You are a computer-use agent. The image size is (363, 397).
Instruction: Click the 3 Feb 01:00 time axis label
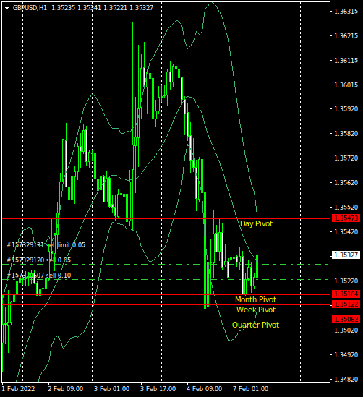point(111,389)
